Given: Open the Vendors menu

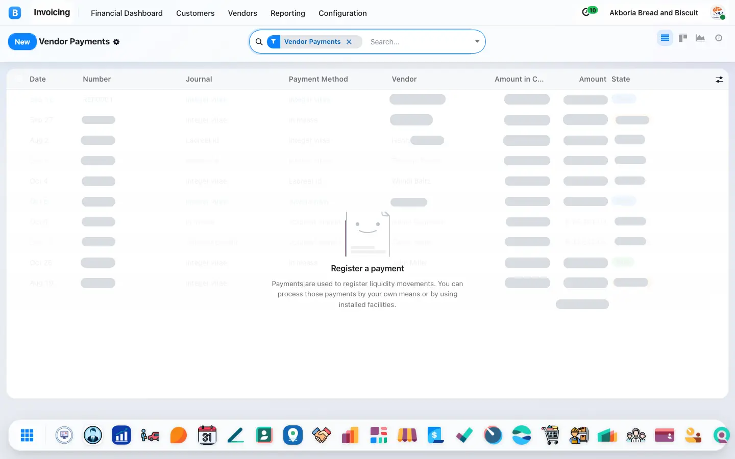Looking at the screenshot, I should [x=242, y=13].
